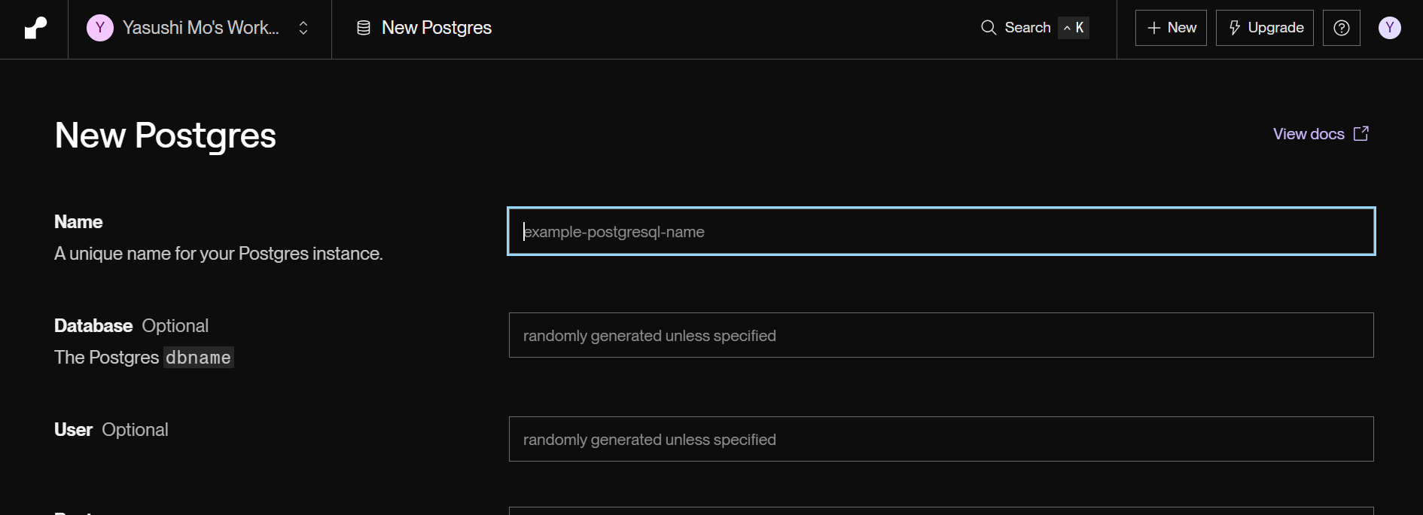Image resolution: width=1423 pixels, height=515 pixels.
Task: Click the Ctrl K shortcut badge
Action: [x=1074, y=28]
